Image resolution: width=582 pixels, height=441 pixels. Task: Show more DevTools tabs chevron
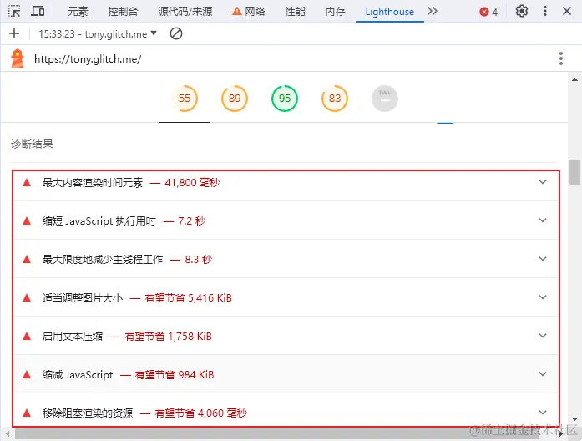tap(432, 11)
